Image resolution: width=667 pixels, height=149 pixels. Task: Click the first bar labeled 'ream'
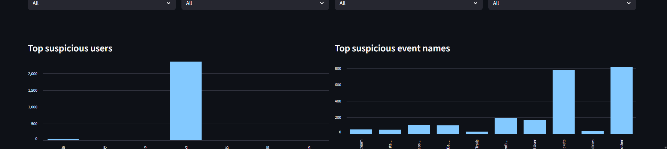(x=361, y=131)
